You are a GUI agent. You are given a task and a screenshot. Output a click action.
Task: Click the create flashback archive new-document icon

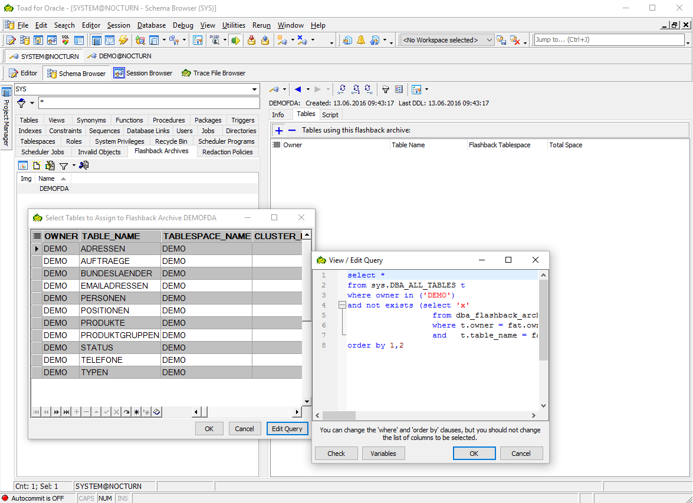point(37,166)
